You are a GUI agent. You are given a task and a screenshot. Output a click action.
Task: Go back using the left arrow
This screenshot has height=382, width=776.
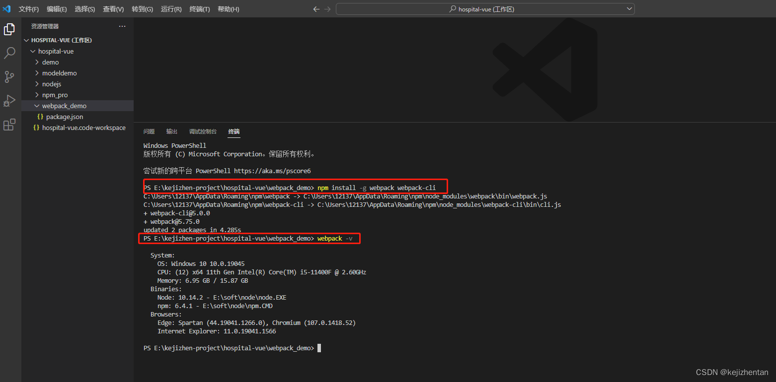tap(316, 9)
